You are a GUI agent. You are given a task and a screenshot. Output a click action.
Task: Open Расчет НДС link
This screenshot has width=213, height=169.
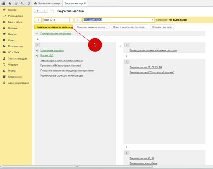(x=47, y=55)
